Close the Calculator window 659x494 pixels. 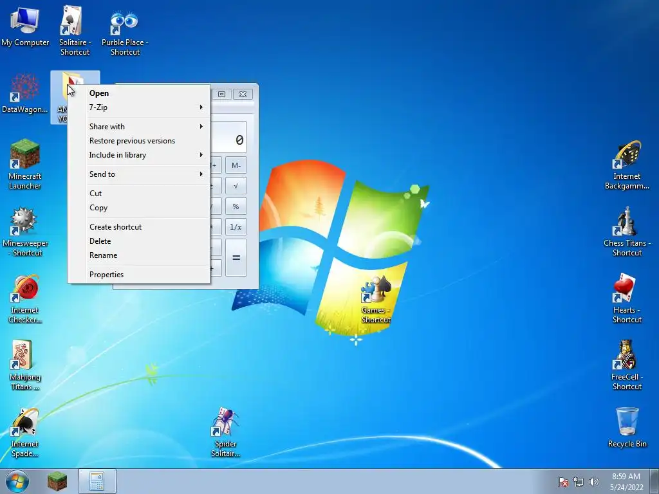pos(243,94)
